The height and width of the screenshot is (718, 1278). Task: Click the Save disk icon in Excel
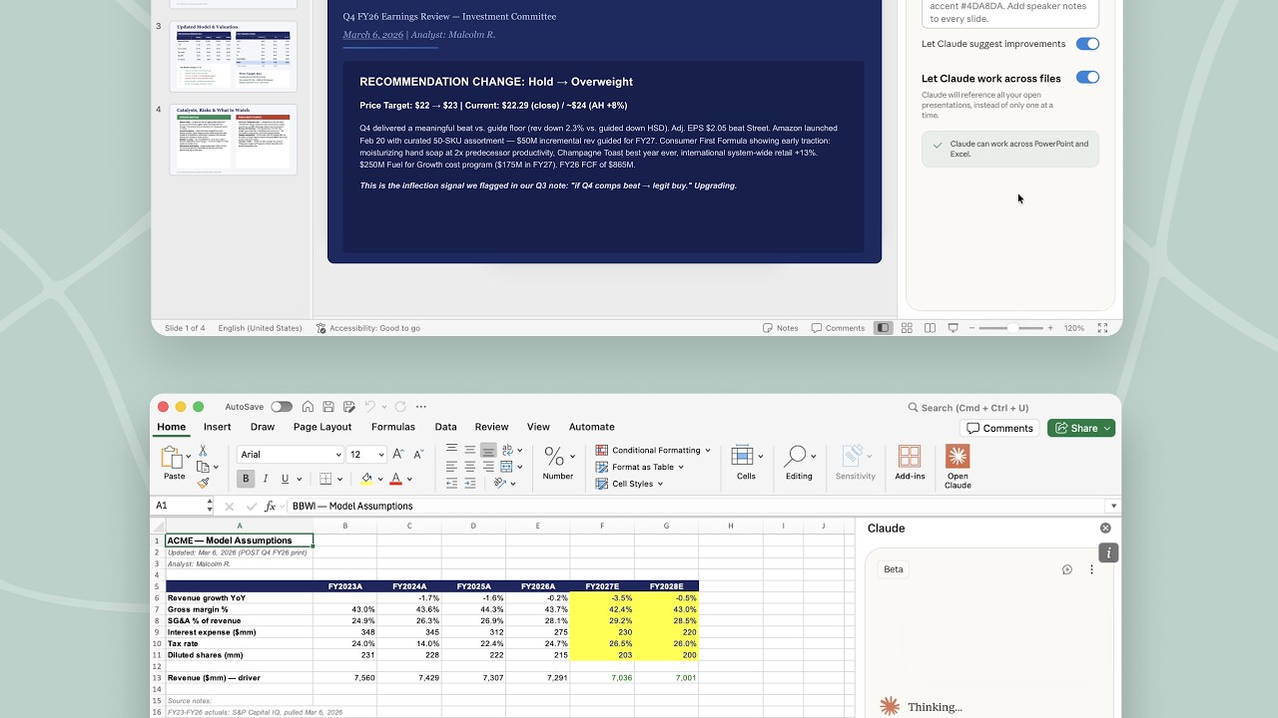pyautogui.click(x=327, y=407)
